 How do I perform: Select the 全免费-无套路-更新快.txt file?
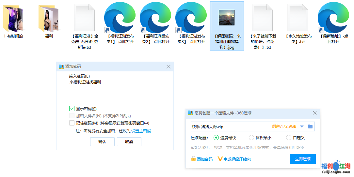pyautogui.click(x=84, y=18)
